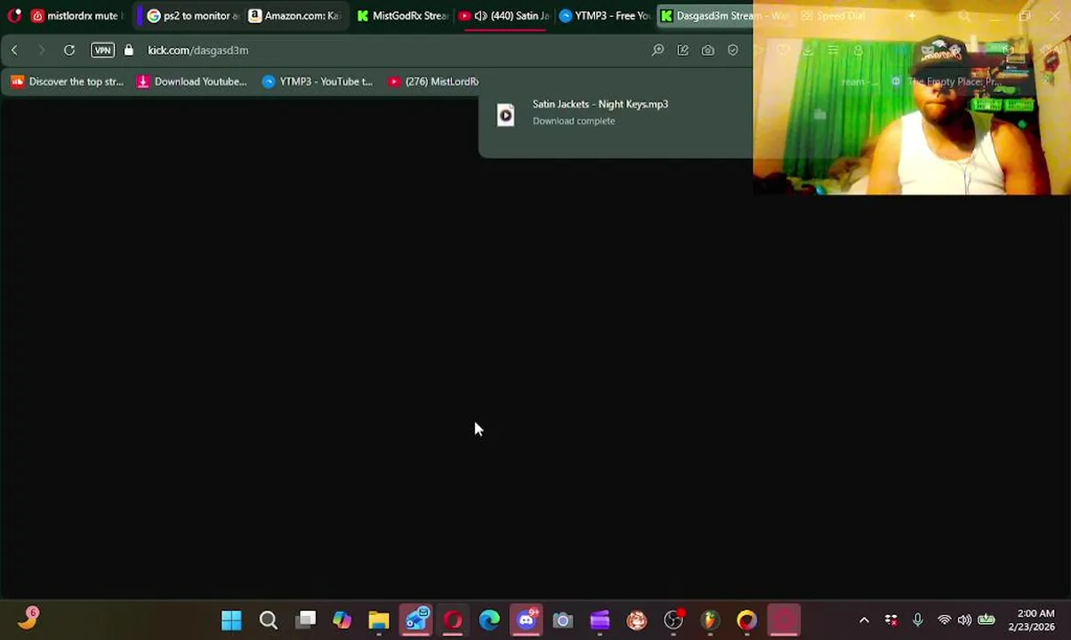Open Windows taskbar search
Viewport: 1071px width, 640px height.
click(268, 620)
